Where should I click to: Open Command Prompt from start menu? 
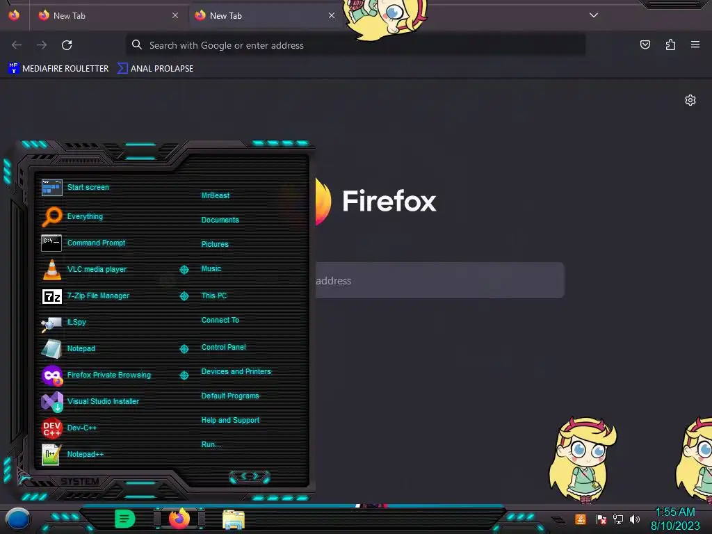51,243
